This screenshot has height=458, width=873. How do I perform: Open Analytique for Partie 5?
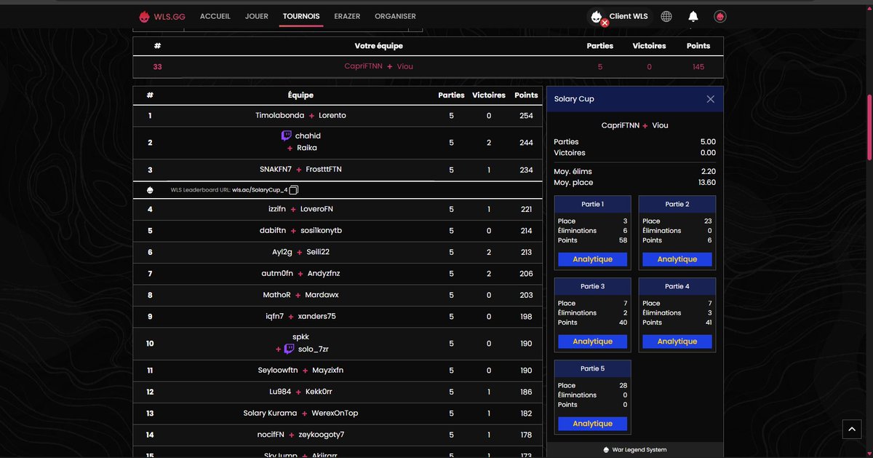pyautogui.click(x=593, y=424)
